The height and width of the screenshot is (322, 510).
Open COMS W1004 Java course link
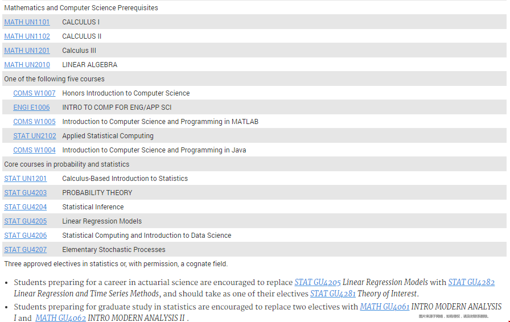coord(34,150)
